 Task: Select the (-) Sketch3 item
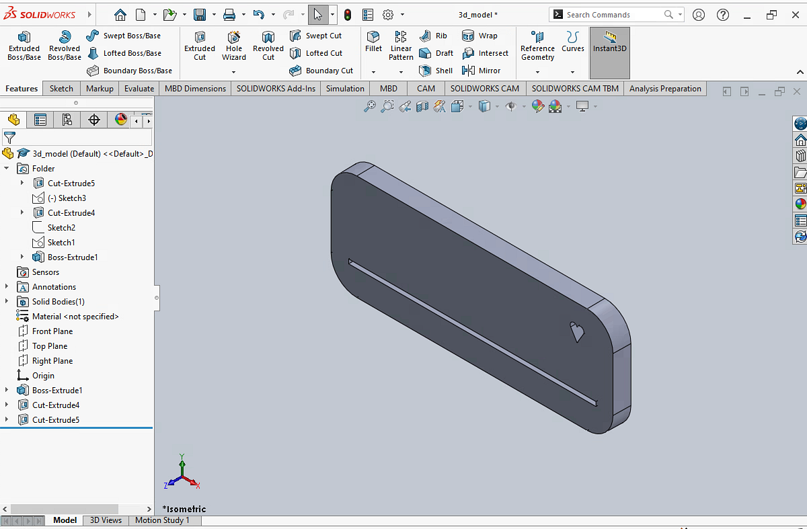point(59,198)
